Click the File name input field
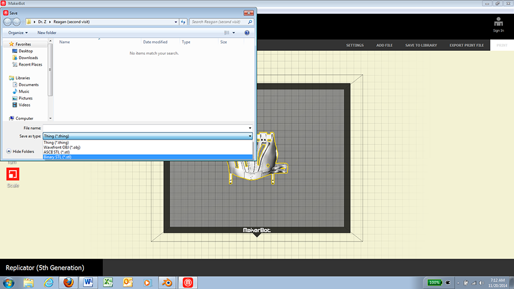 145,128
